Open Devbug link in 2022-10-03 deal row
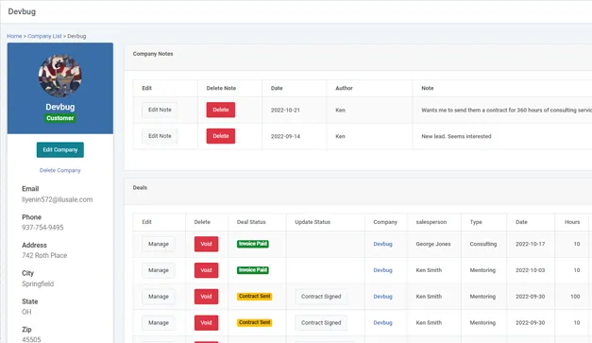 click(x=382, y=270)
